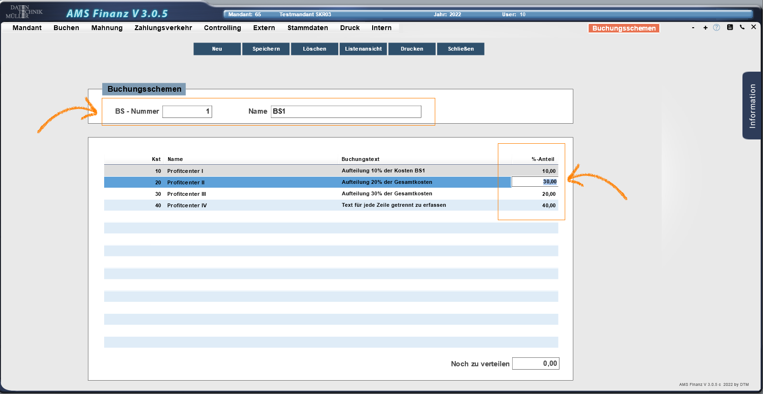763x394 pixels.
Task: Click the help question mark icon
Action: 716,28
